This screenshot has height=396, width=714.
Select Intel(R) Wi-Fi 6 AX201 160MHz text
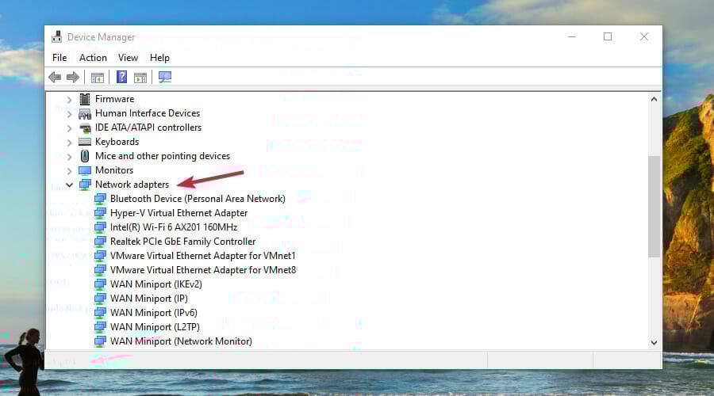(174, 227)
